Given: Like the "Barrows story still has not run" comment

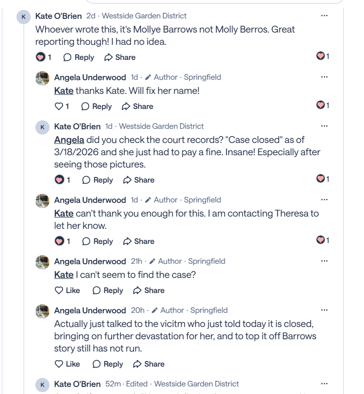Looking at the screenshot, I should [x=59, y=364].
